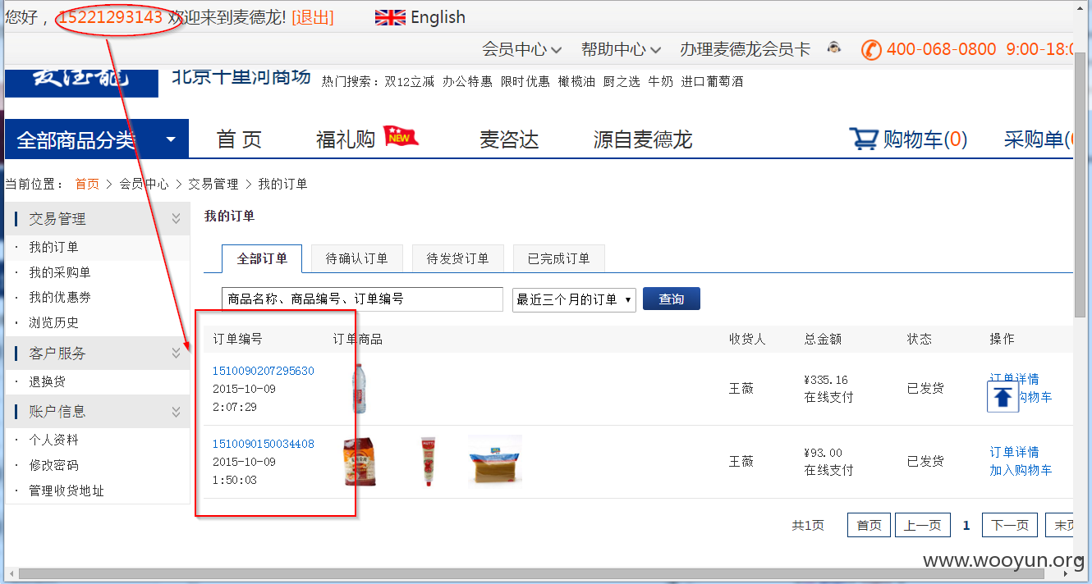
Task: Click the 首页 breadcrumb link
Action: 87,184
